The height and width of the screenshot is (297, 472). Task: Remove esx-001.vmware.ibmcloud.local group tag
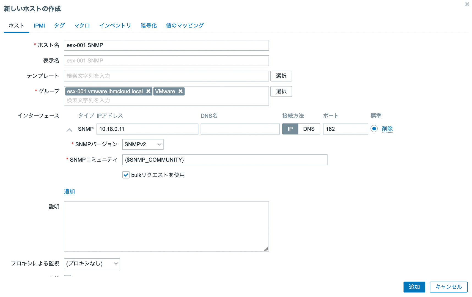[148, 91]
